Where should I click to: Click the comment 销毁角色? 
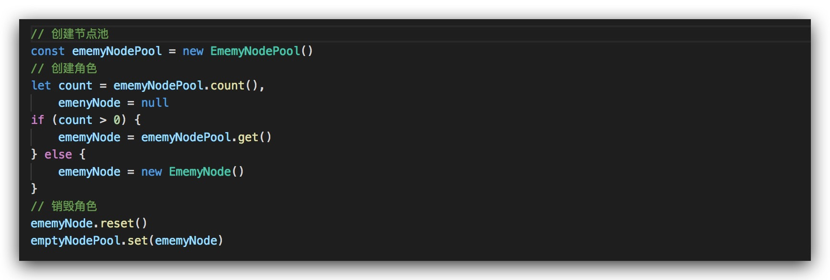click(64, 206)
